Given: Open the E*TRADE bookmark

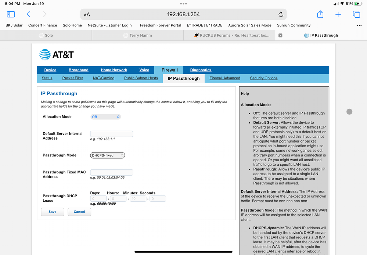Looking at the screenshot, I should point(205,25).
